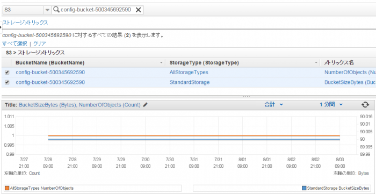Viewport: 376px width, 194px height.
Task: Open the 合計 statistic dropdown
Action: pyautogui.click(x=274, y=105)
